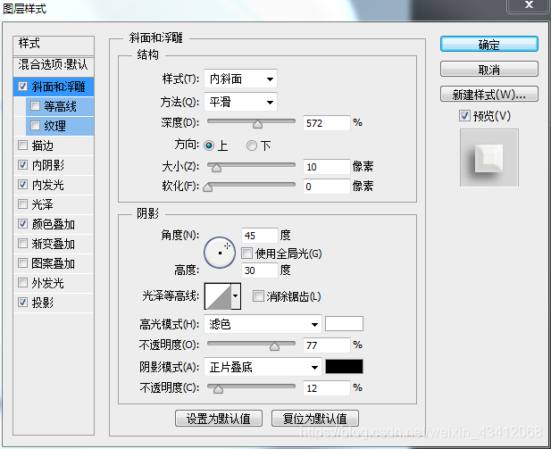Enable the 渐变叠加 checkbox

pos(23,244)
